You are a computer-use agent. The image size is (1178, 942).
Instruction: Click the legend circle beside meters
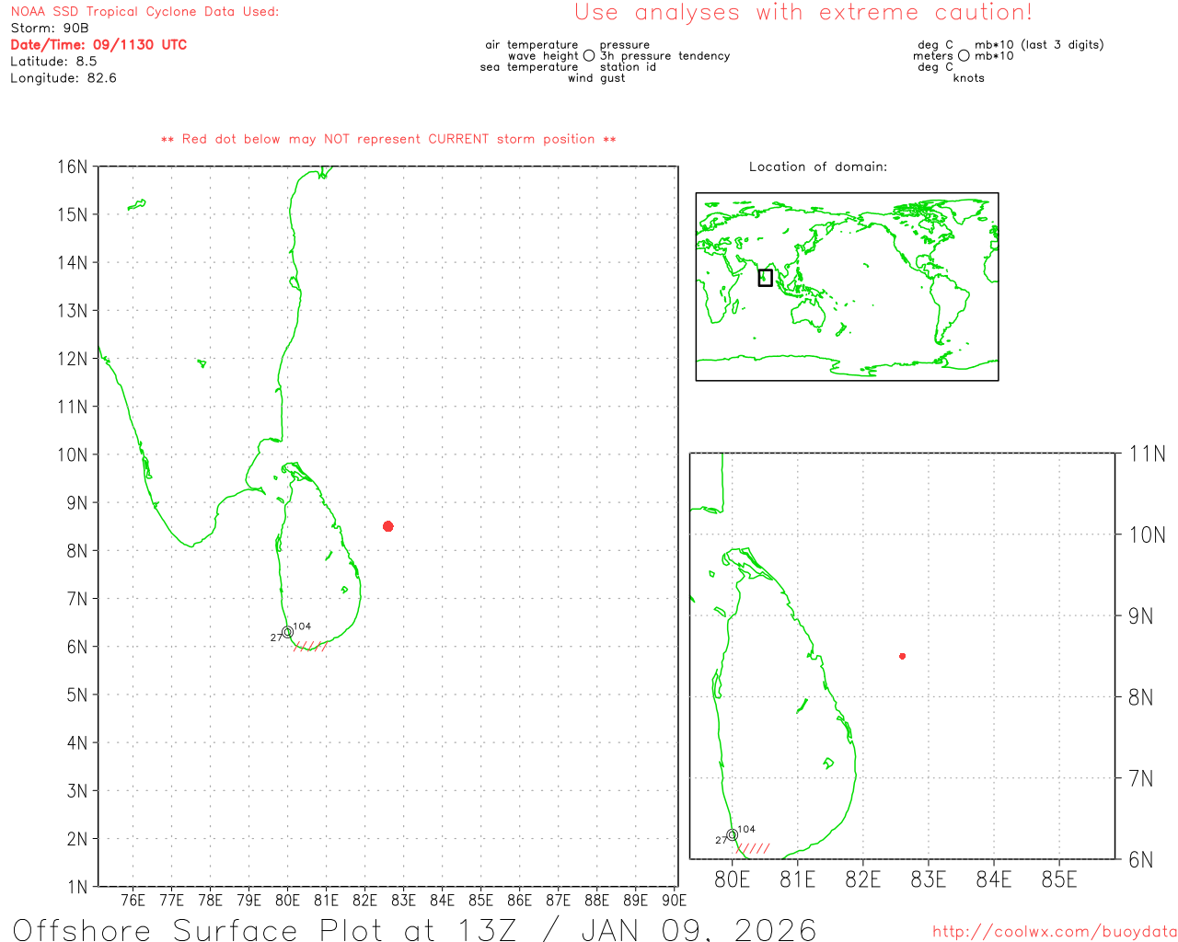(x=964, y=56)
